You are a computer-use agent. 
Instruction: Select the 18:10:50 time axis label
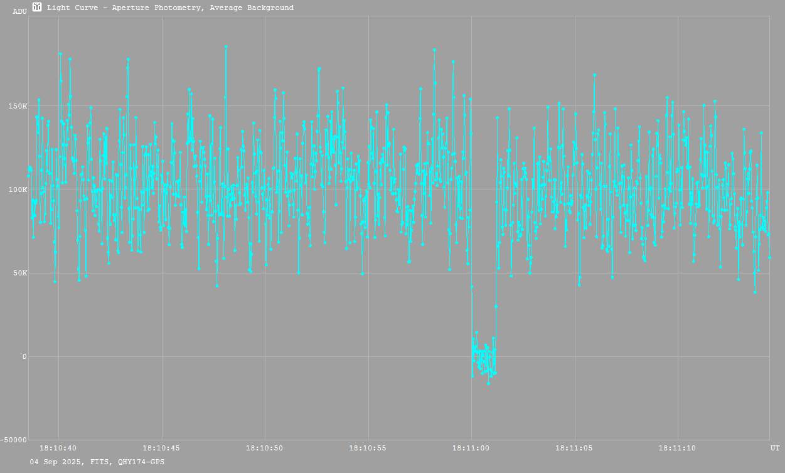[x=265, y=448]
